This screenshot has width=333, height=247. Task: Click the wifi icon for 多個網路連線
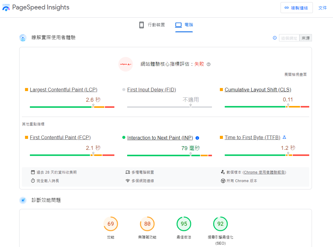click(128, 181)
